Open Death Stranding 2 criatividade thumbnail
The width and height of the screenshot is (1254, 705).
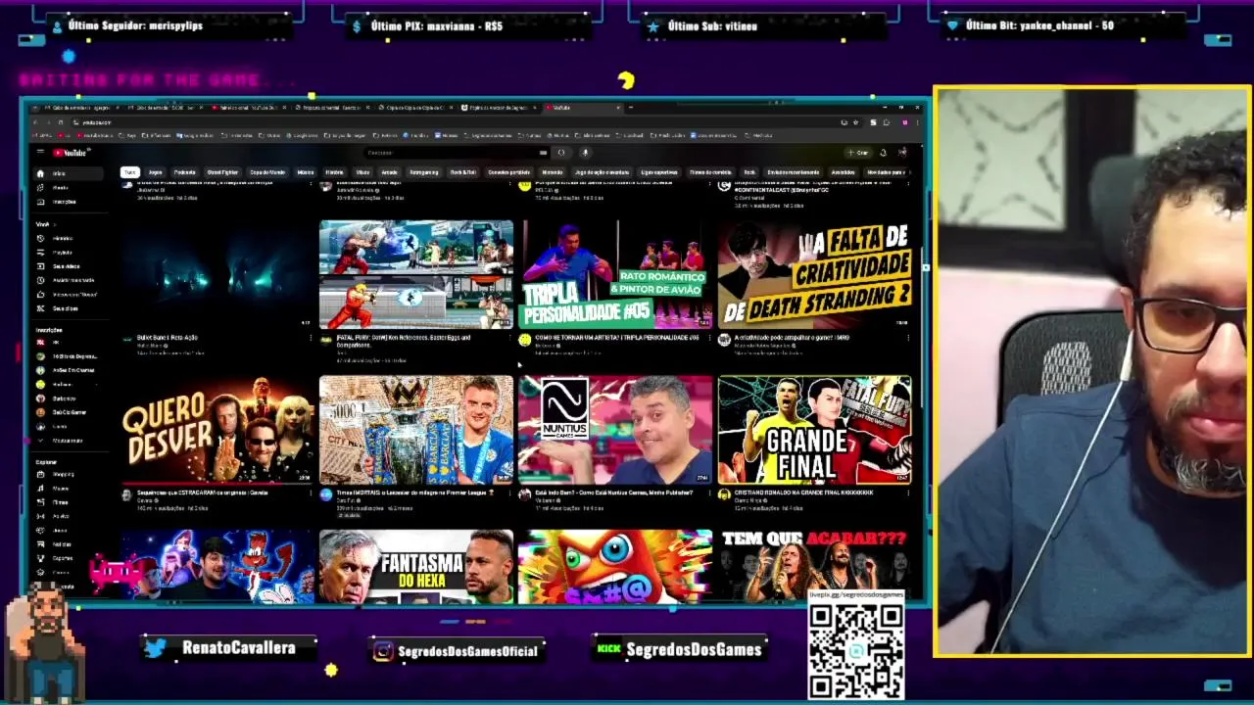tap(815, 274)
